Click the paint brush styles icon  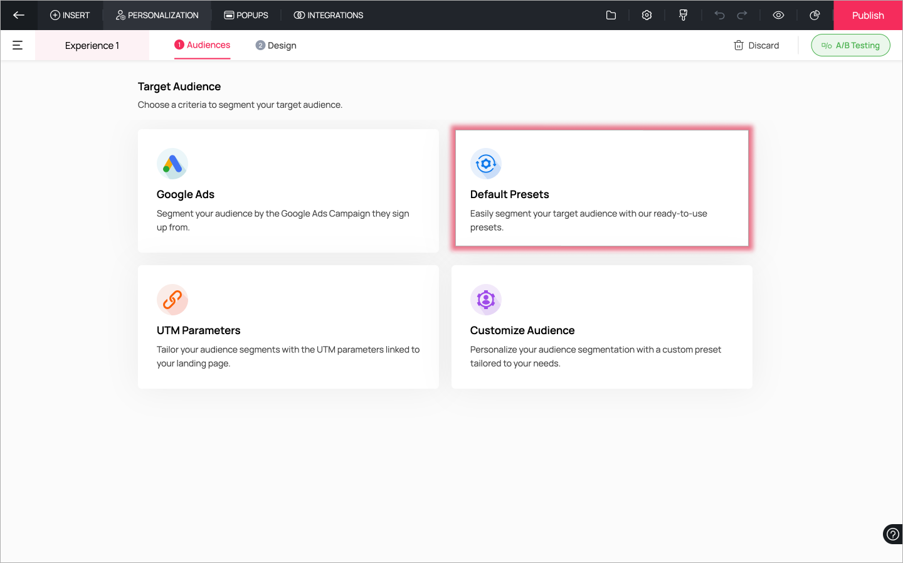pos(683,15)
